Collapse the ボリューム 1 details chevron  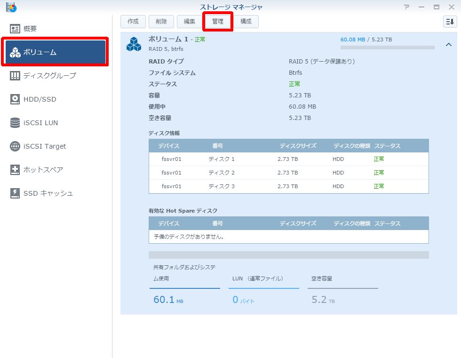(x=448, y=45)
